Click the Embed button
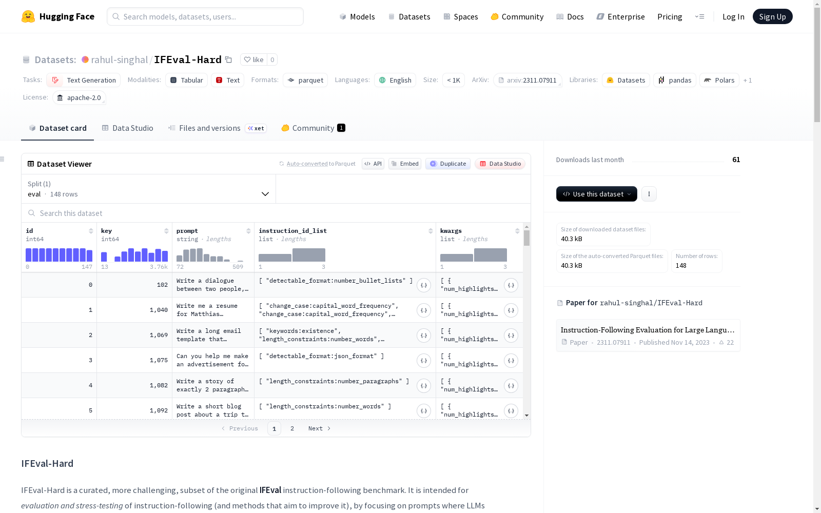Viewport: 821px width, 513px height. (x=405, y=164)
